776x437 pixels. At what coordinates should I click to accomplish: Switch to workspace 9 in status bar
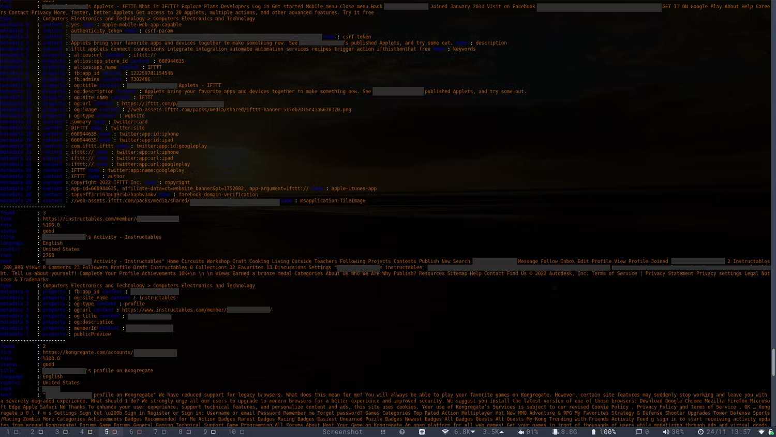point(209,432)
